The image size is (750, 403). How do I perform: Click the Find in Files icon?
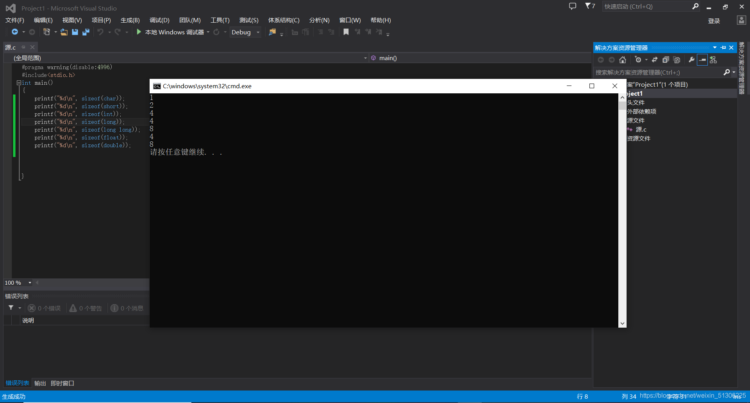pyautogui.click(x=272, y=32)
